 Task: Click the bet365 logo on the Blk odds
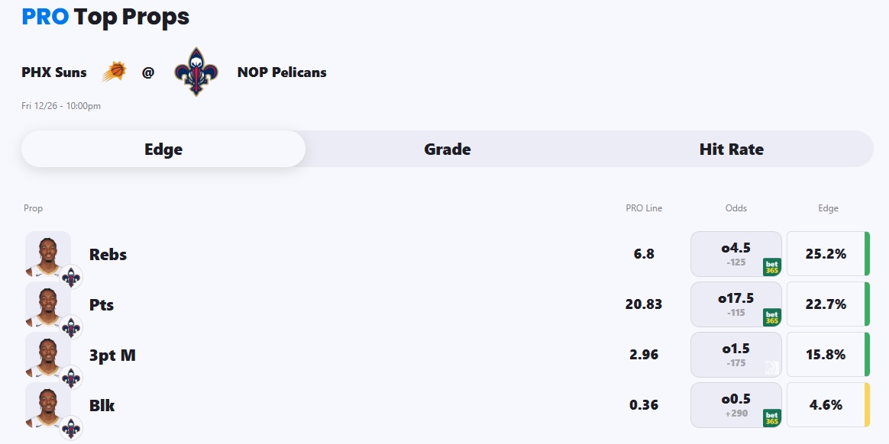771,418
